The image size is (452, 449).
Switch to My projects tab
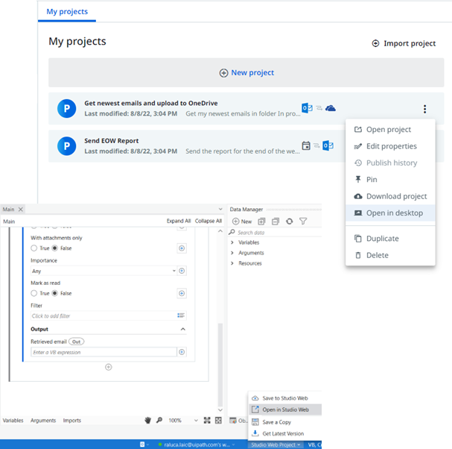pyautogui.click(x=67, y=11)
